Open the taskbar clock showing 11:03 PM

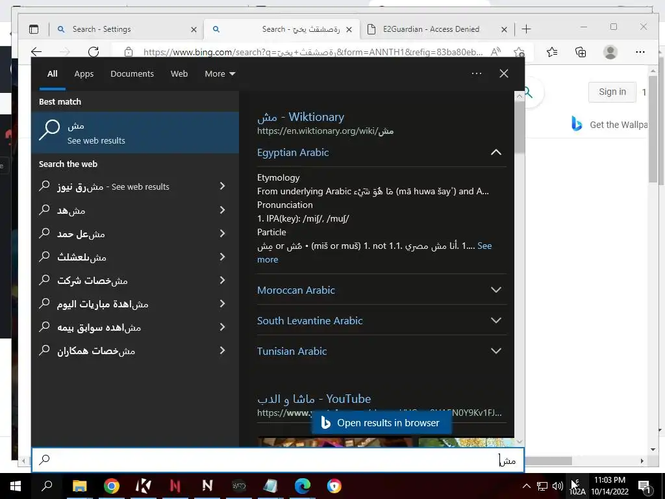point(609,486)
